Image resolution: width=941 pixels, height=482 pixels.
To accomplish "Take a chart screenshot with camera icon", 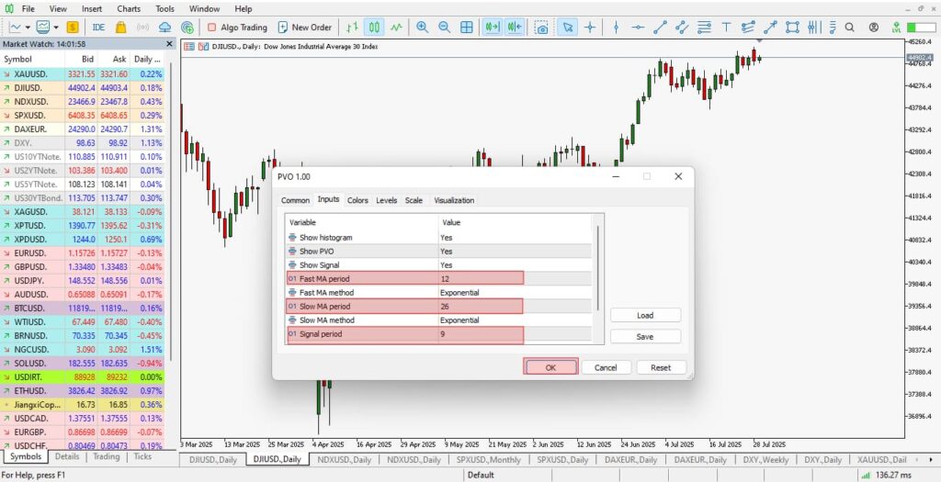I will 541,28.
